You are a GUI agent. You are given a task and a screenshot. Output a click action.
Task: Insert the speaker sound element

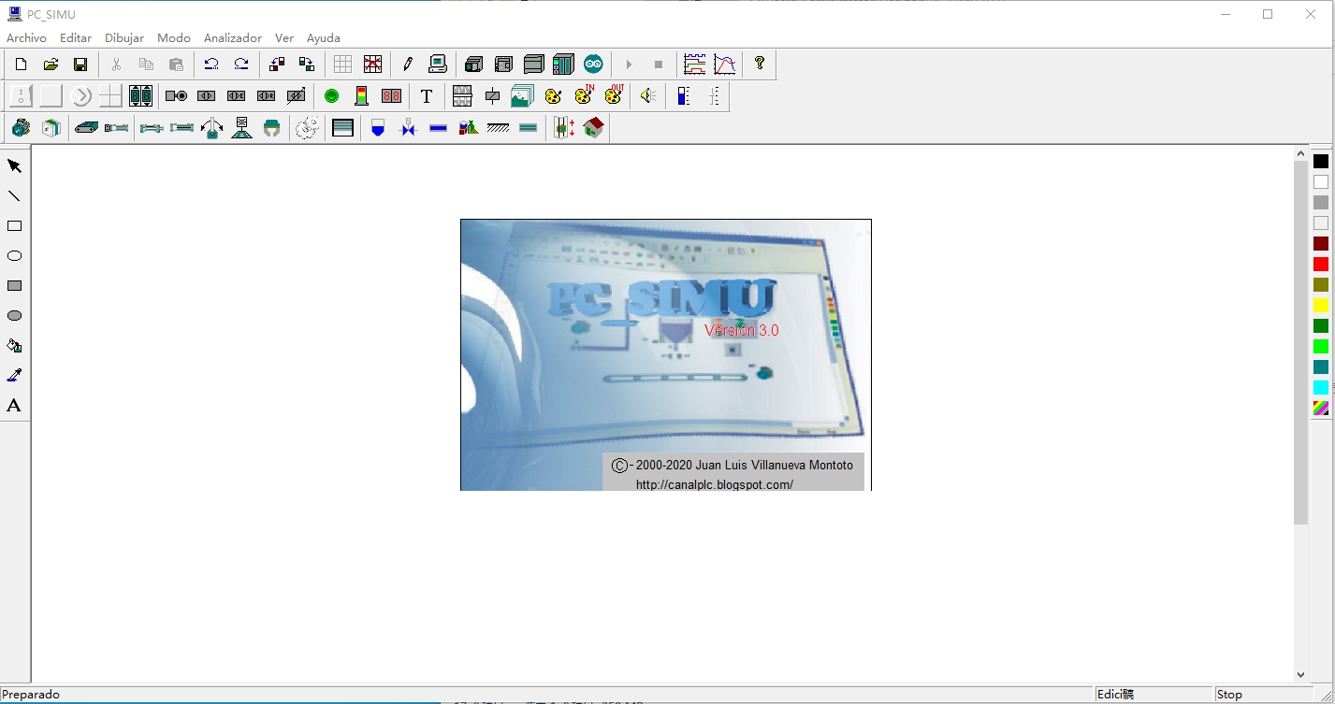(x=648, y=96)
